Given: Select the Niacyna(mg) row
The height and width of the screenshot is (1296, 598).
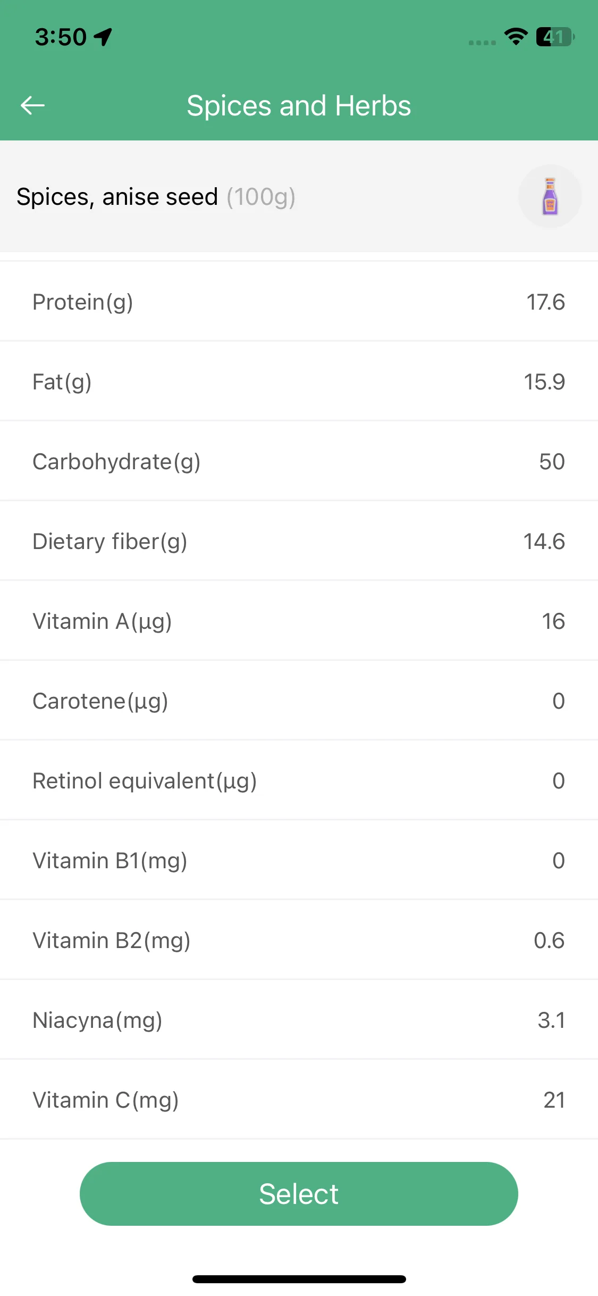Looking at the screenshot, I should click(x=299, y=1020).
